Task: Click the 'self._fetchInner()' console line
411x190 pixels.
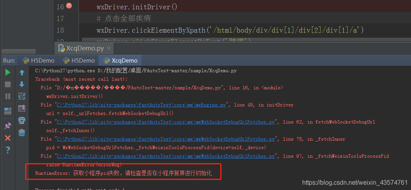Action: (x=70, y=130)
